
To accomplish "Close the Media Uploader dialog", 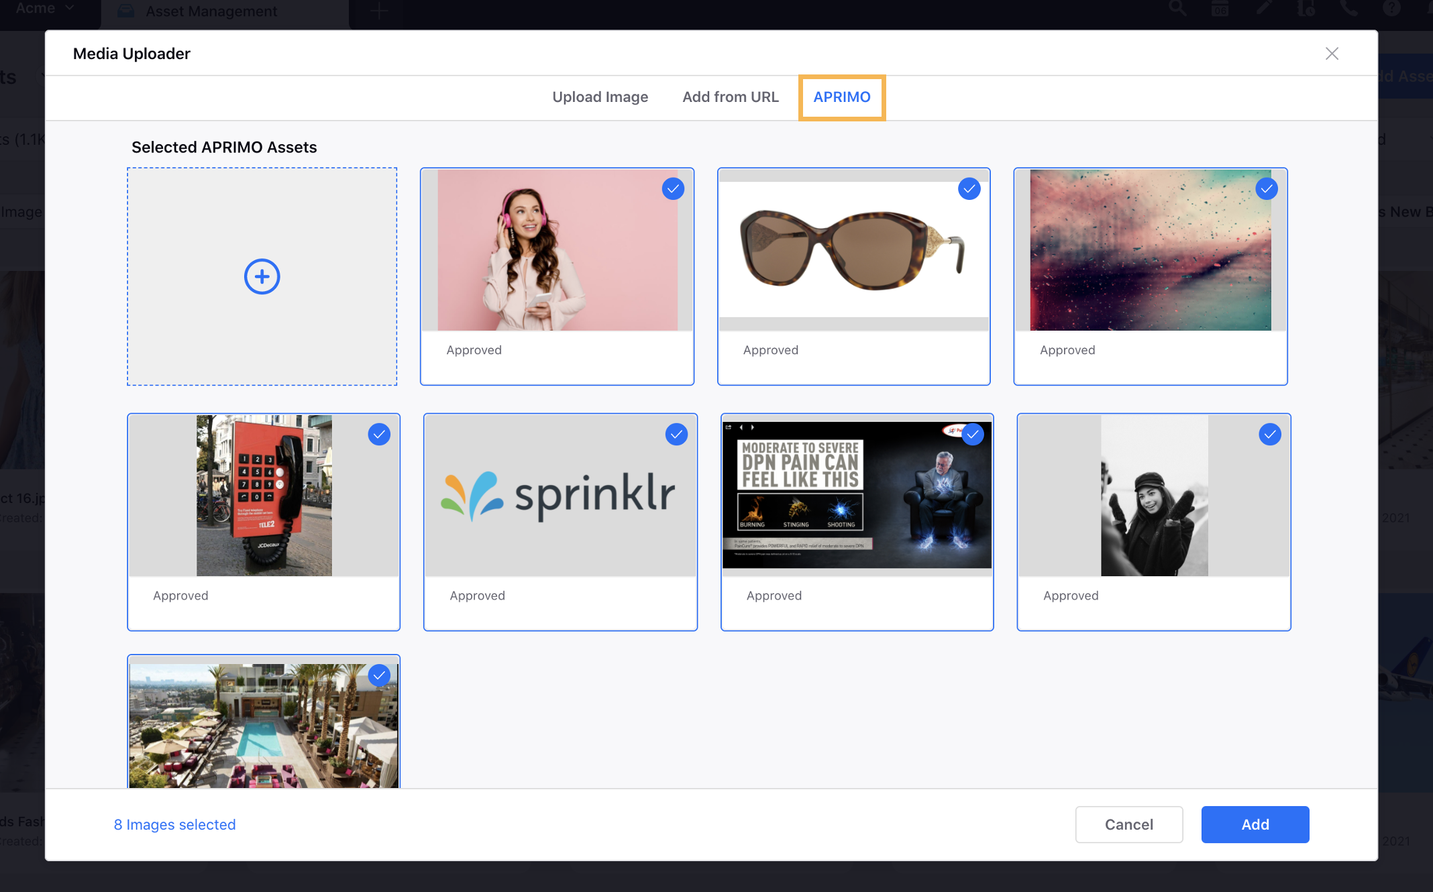I will [1332, 54].
